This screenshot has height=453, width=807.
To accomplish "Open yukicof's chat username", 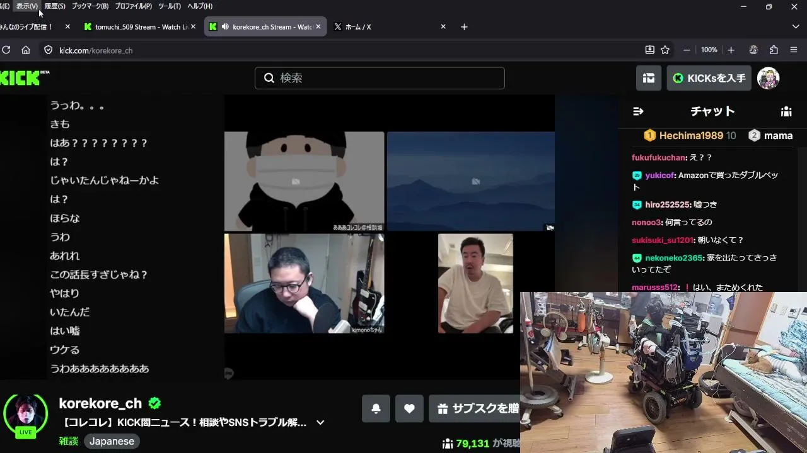I will (659, 176).
